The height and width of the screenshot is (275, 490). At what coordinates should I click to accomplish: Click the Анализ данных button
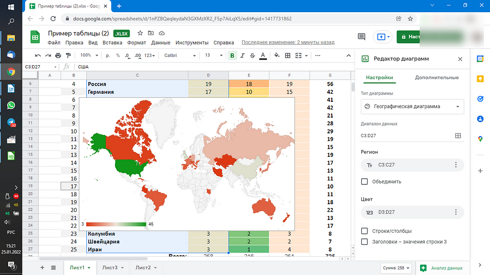tap(442, 268)
